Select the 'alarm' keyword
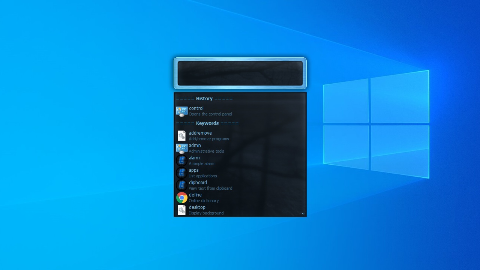 tap(194, 158)
